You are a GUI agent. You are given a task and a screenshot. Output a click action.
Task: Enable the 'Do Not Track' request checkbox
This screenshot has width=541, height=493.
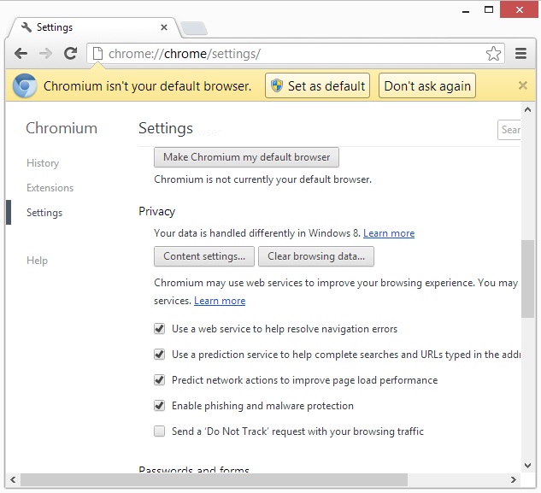pos(159,431)
